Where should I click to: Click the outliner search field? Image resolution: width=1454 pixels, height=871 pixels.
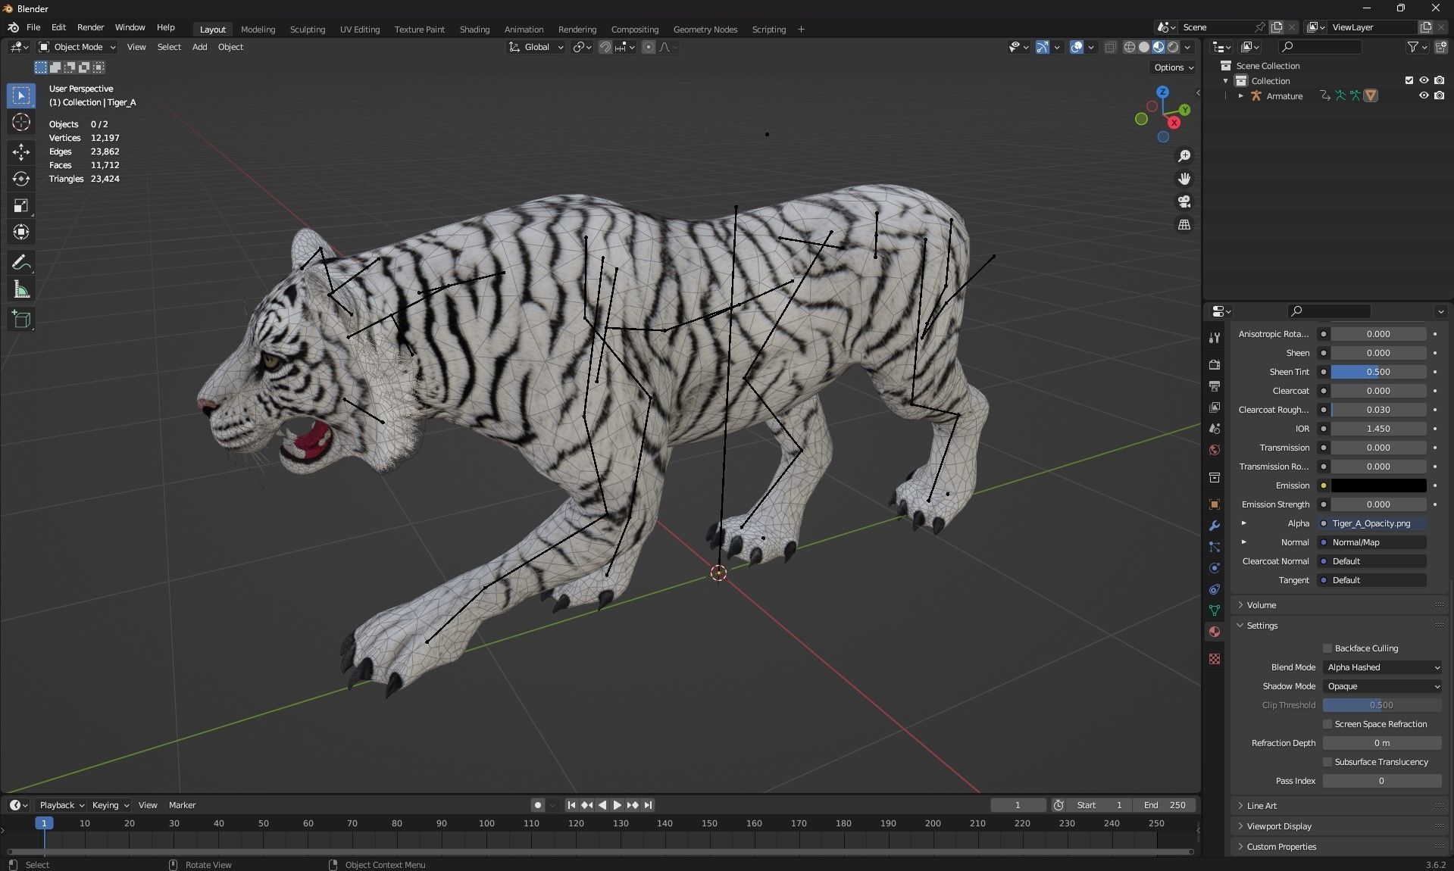[1319, 47]
